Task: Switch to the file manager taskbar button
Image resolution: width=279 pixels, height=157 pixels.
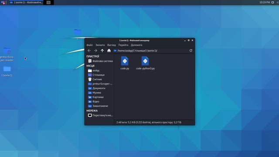Action: (26, 3)
